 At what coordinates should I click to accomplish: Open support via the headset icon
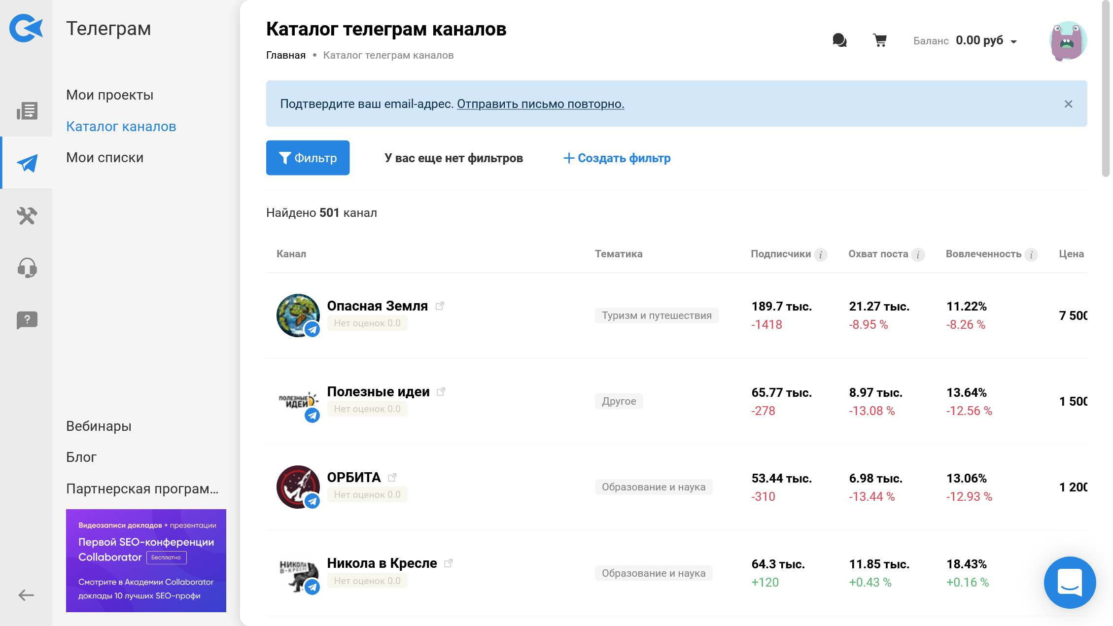coord(27,268)
